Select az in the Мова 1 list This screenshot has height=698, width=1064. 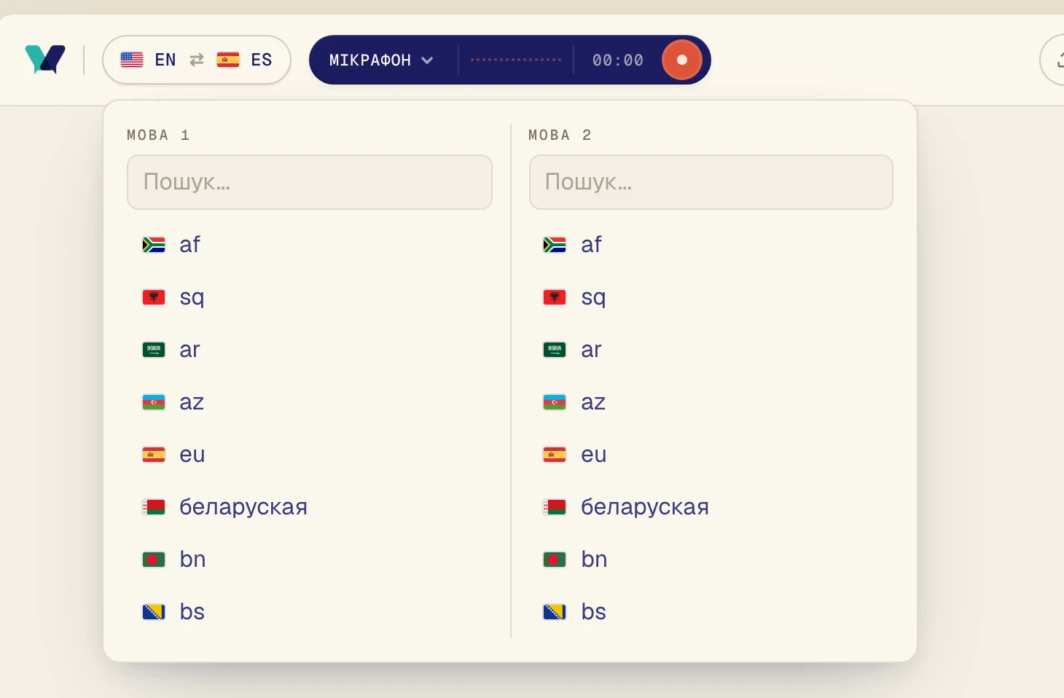pyautogui.click(x=310, y=402)
